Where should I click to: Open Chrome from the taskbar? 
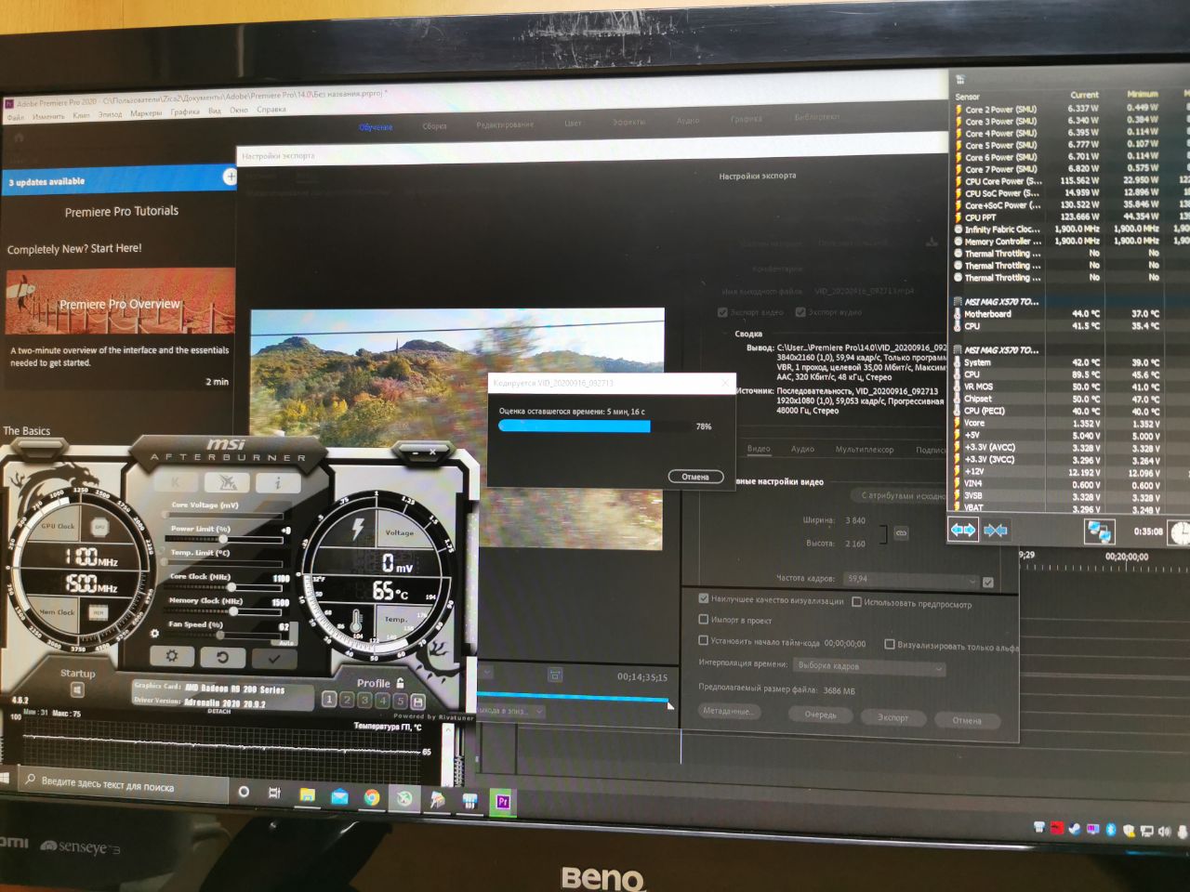372,797
